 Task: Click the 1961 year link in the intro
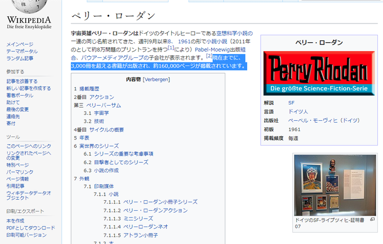point(184,42)
